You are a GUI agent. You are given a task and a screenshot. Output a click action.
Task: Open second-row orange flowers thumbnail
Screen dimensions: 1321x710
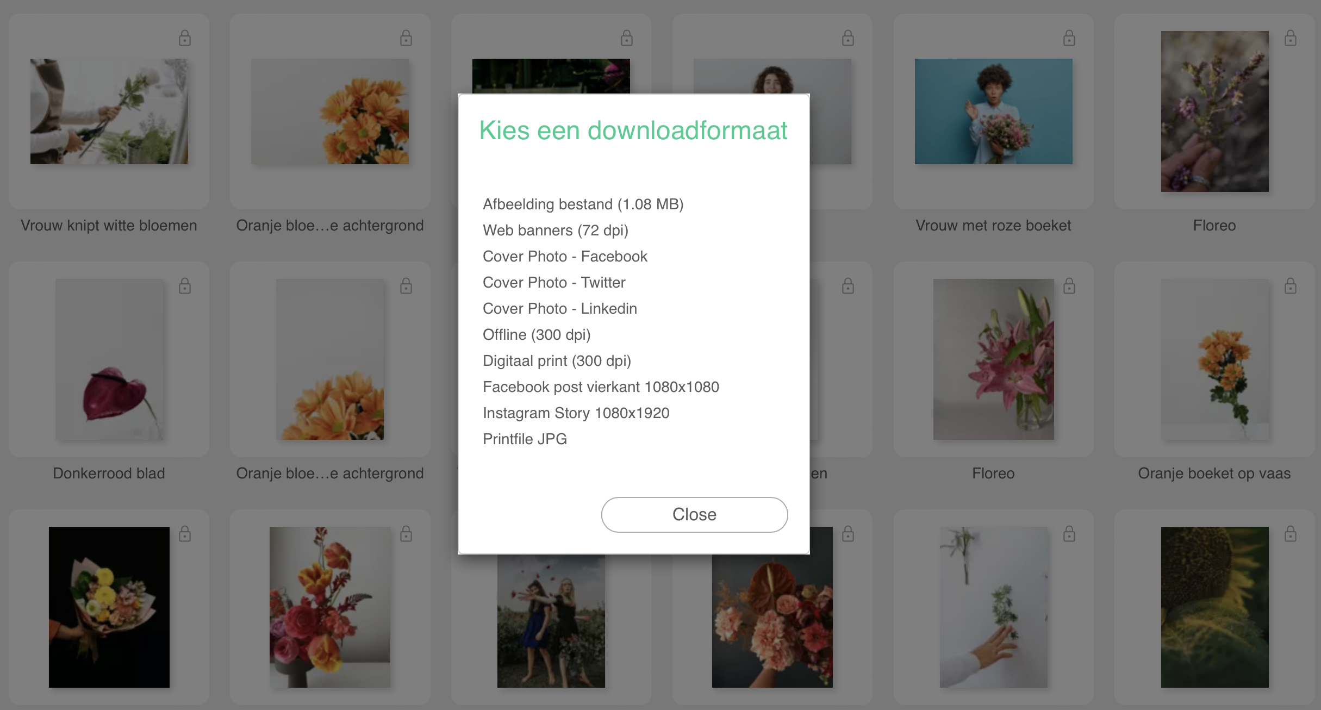tap(330, 359)
